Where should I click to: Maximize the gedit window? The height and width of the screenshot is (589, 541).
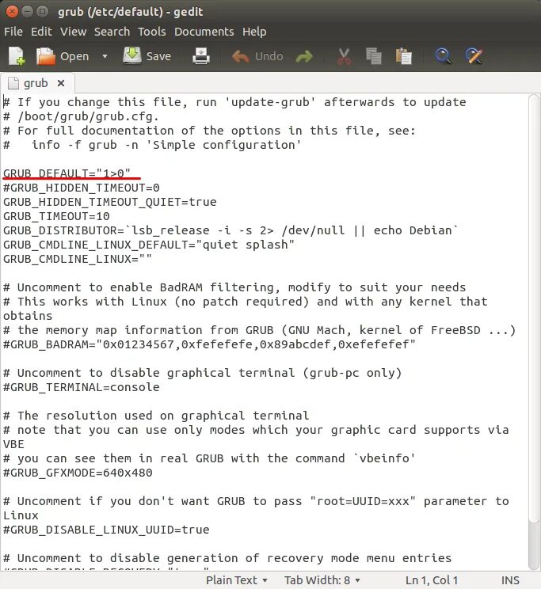tap(43, 12)
